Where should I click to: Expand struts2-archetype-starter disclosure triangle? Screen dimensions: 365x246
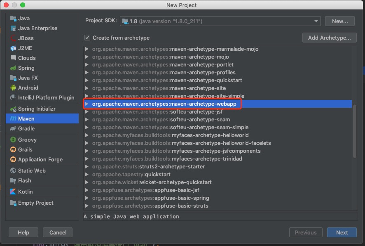tap(87, 167)
